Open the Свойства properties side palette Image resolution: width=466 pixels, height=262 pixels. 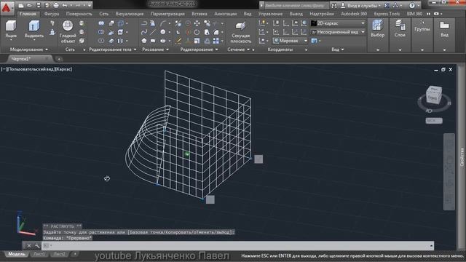(x=462, y=157)
